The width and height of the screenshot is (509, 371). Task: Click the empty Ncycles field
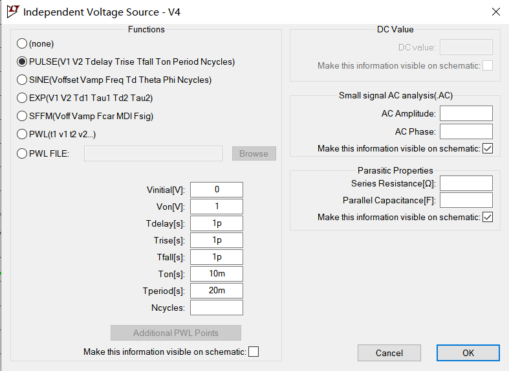point(217,308)
